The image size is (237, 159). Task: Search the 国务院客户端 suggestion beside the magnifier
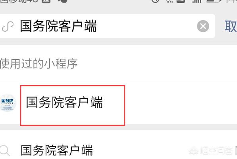pos(57,150)
